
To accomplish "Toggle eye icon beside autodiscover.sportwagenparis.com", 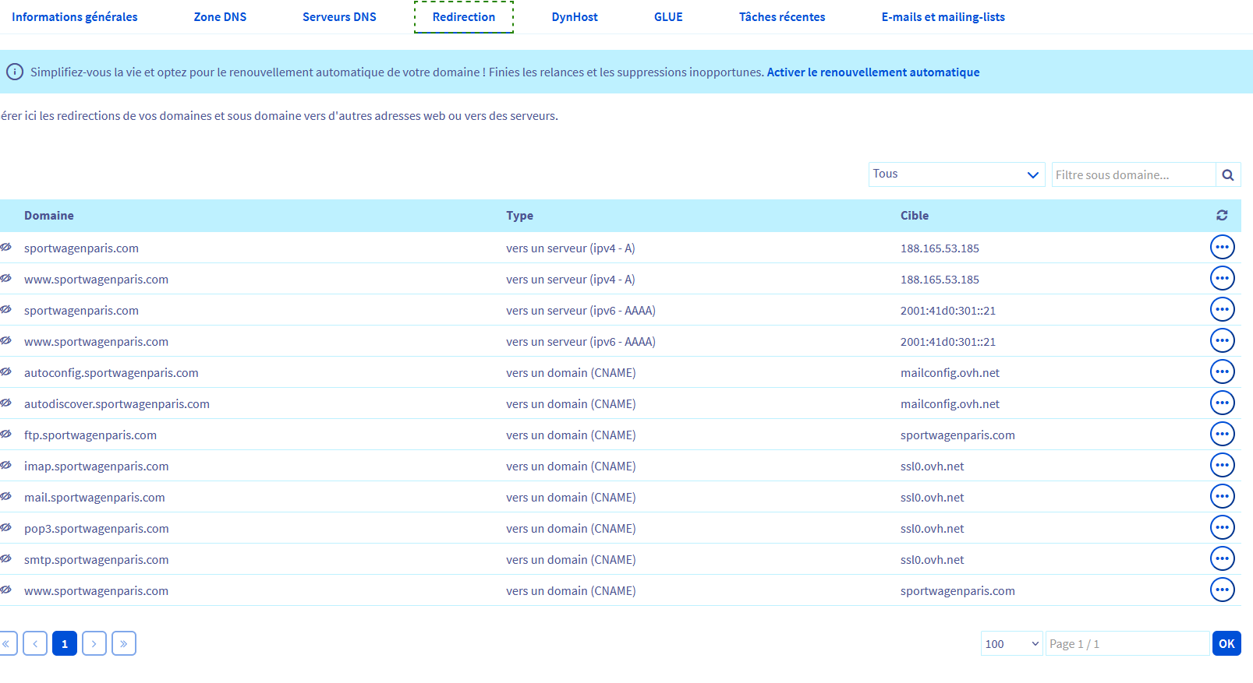I will 6,403.
